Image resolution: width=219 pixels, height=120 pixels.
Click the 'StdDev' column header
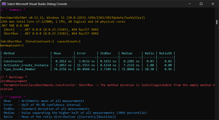(x=106, y=53)
